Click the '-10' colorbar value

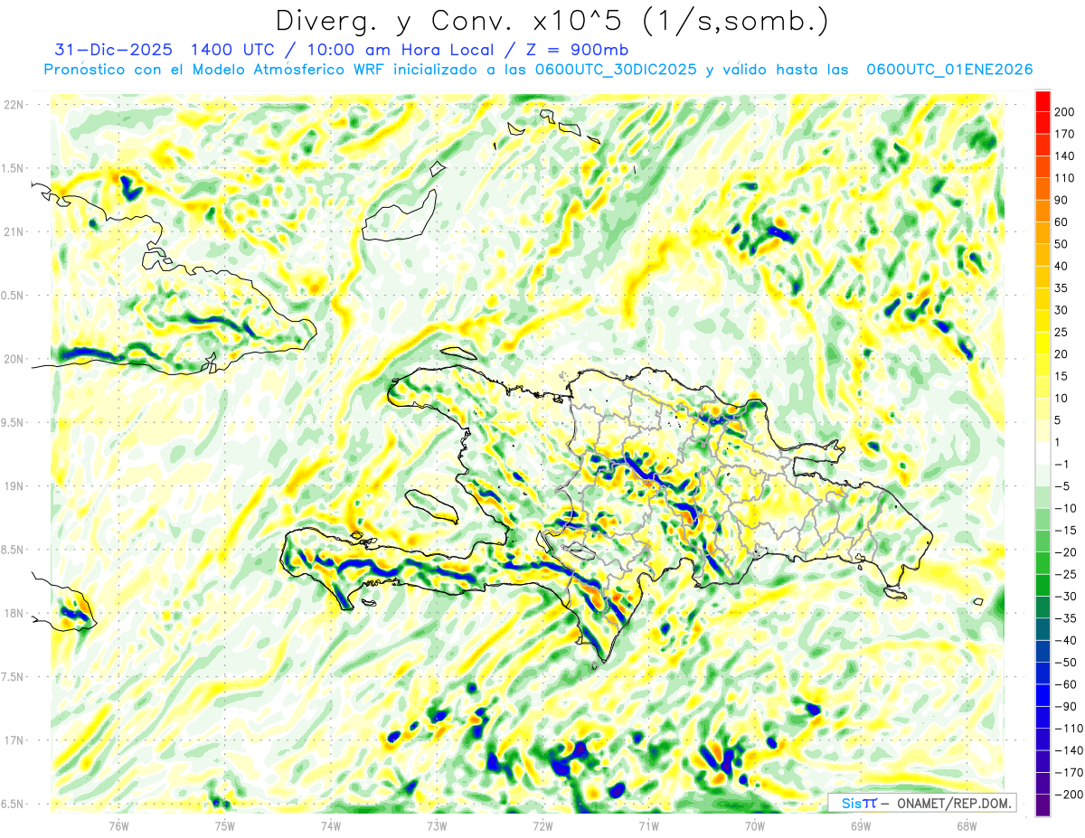pos(1067,508)
